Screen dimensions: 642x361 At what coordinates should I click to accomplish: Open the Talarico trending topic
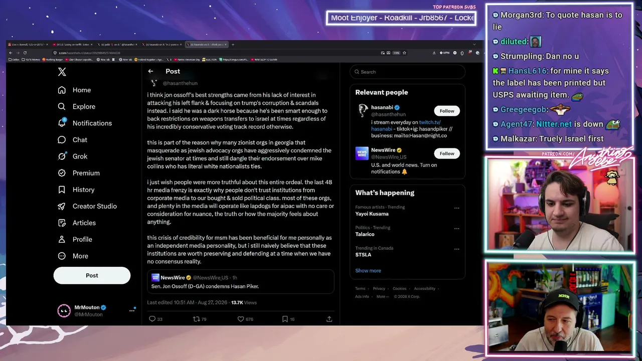click(365, 235)
